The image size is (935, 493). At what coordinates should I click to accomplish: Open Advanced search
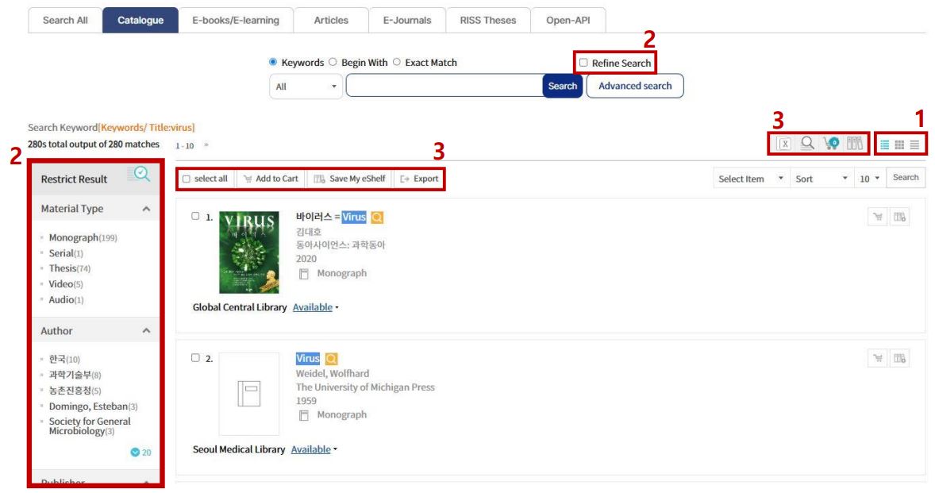coord(635,86)
